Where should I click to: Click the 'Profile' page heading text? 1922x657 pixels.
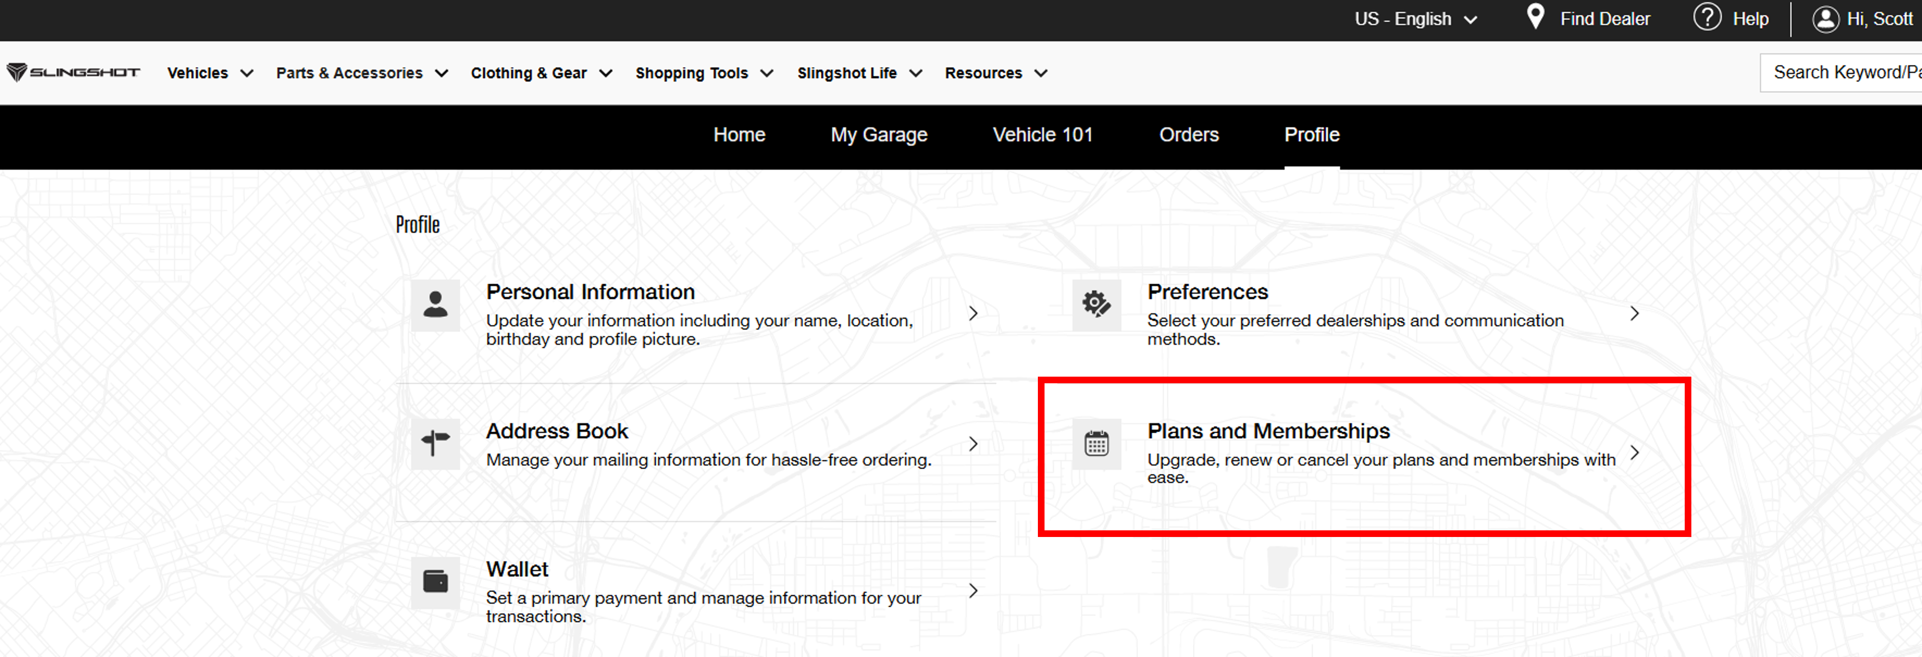(x=417, y=224)
